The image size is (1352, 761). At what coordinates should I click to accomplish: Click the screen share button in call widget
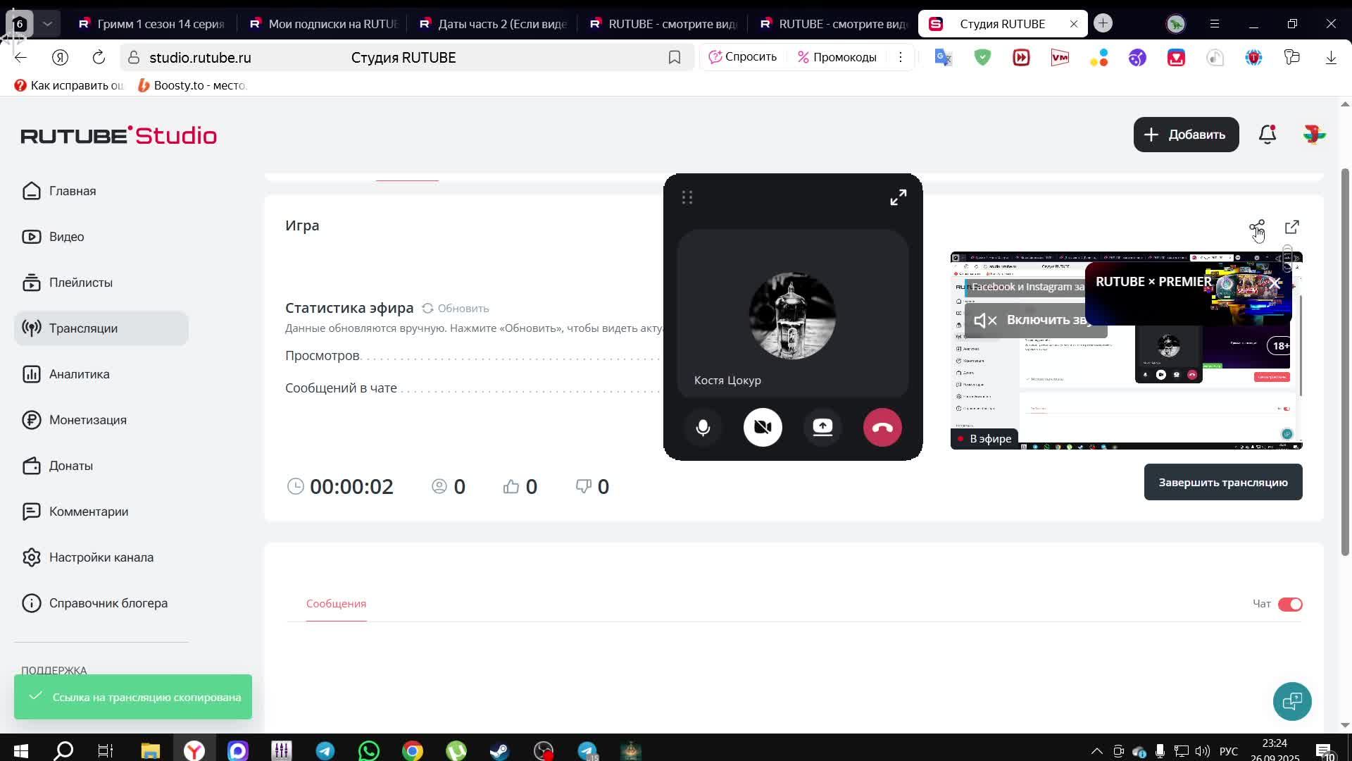[x=822, y=428]
